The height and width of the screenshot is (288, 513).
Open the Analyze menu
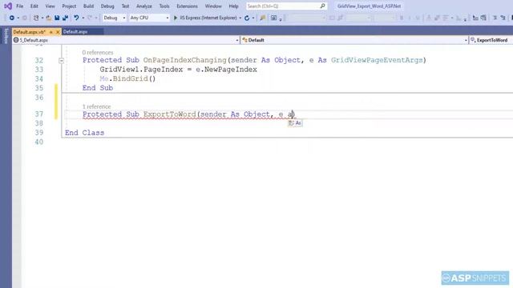[x=144, y=6]
